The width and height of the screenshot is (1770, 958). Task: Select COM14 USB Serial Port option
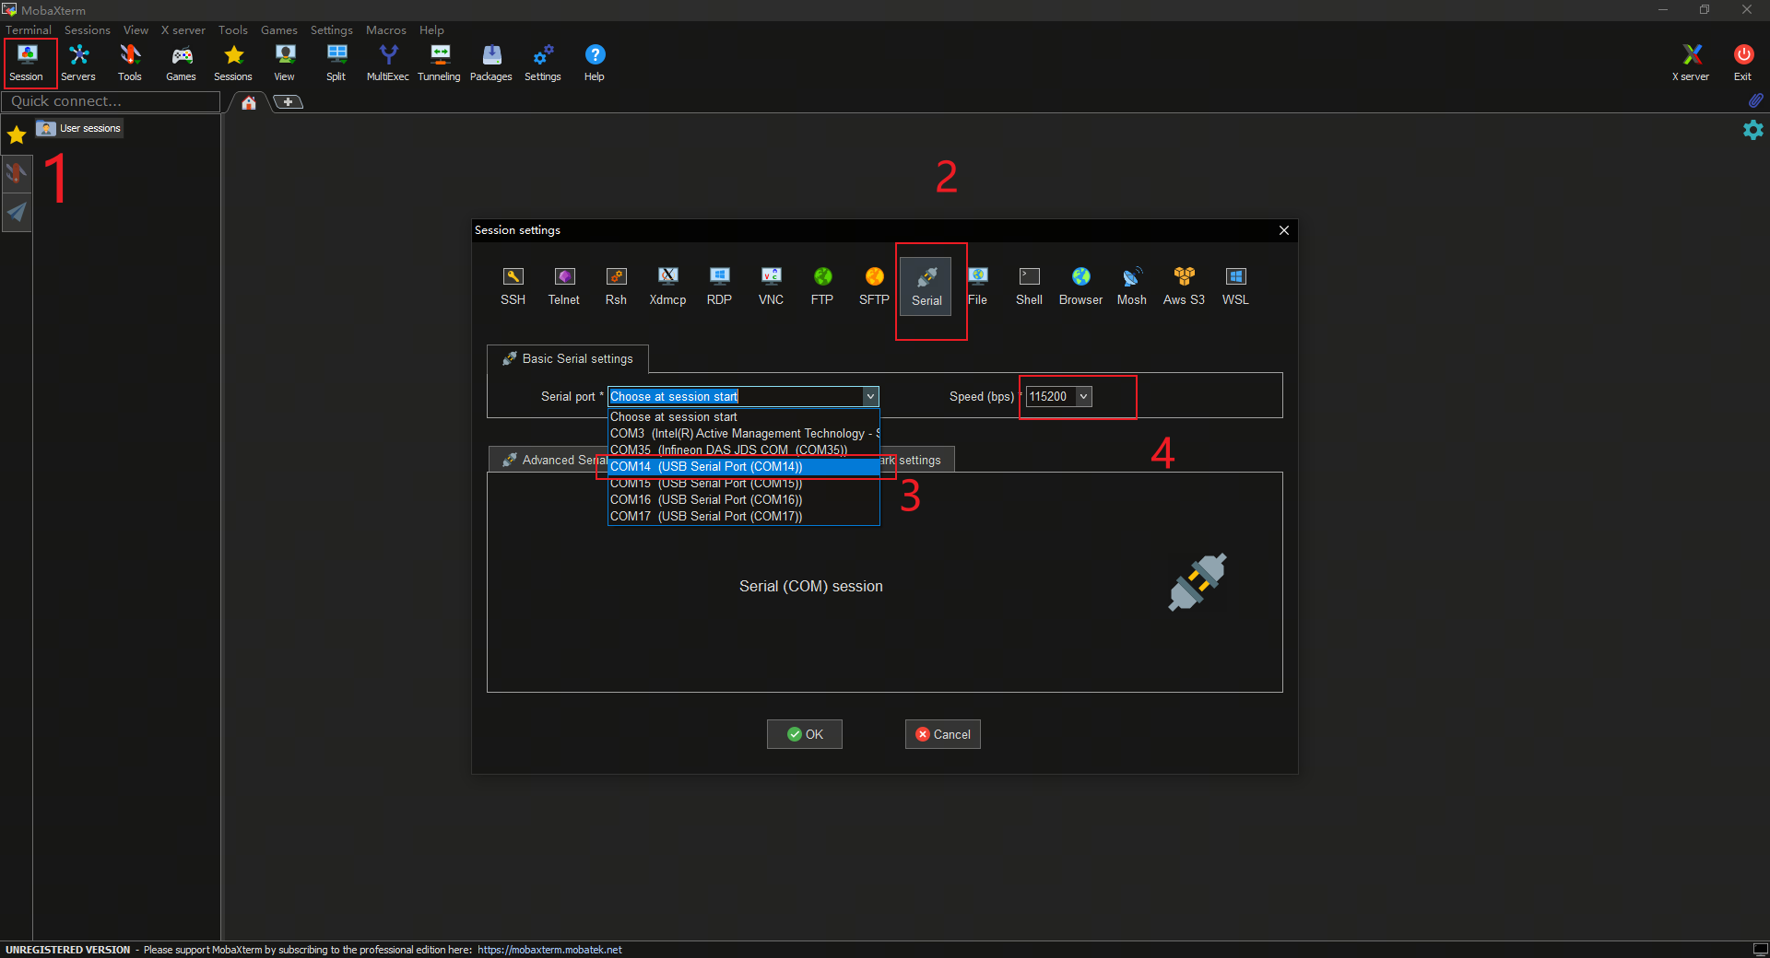pos(744,467)
